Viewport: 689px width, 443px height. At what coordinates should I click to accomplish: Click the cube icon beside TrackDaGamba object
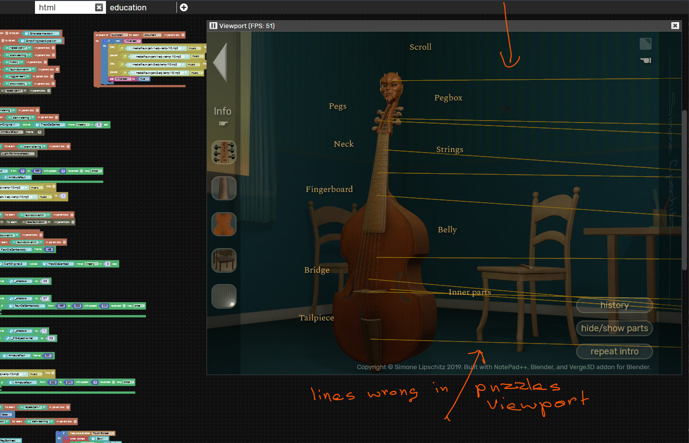(37, 125)
